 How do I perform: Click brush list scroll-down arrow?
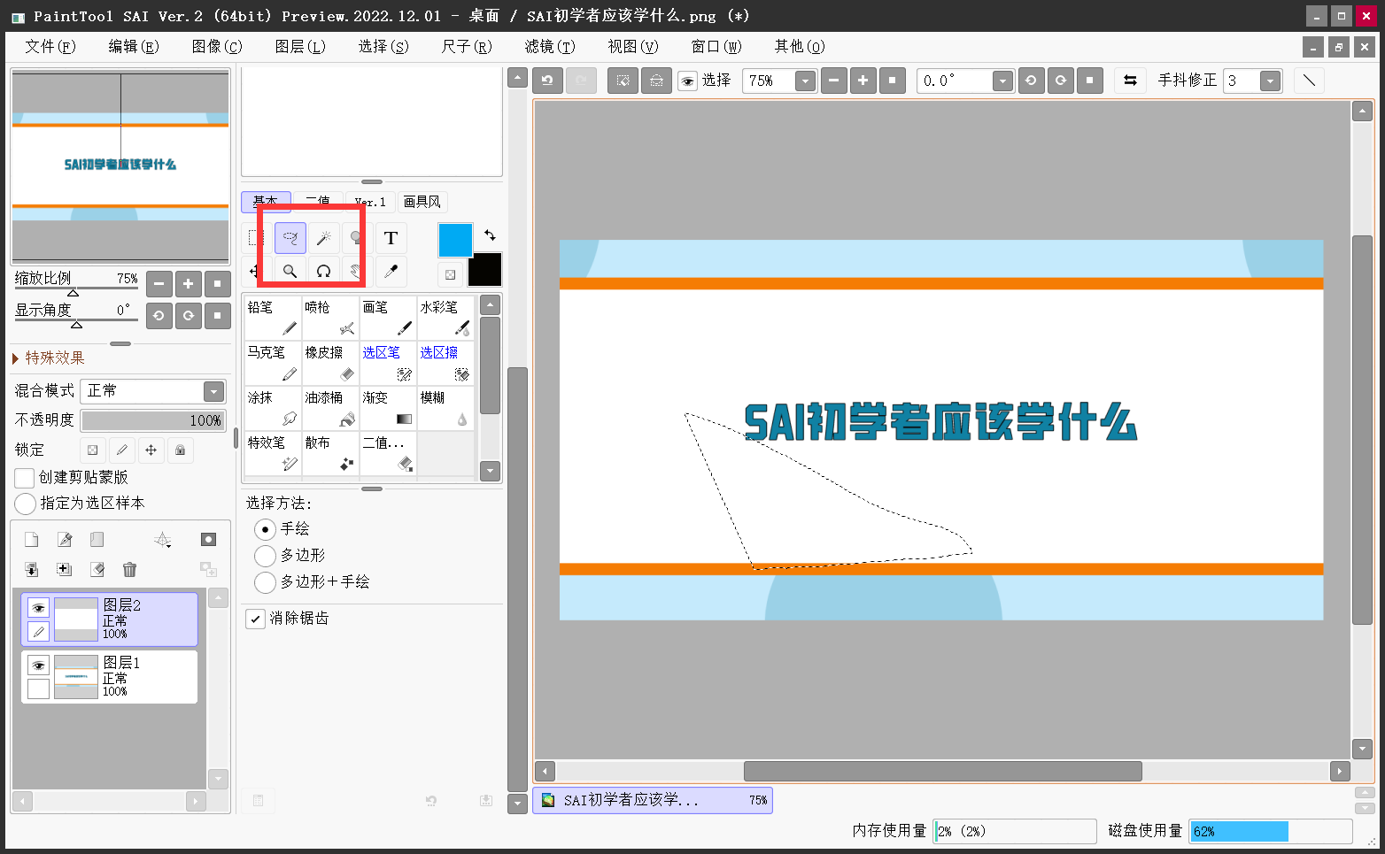[x=490, y=471]
